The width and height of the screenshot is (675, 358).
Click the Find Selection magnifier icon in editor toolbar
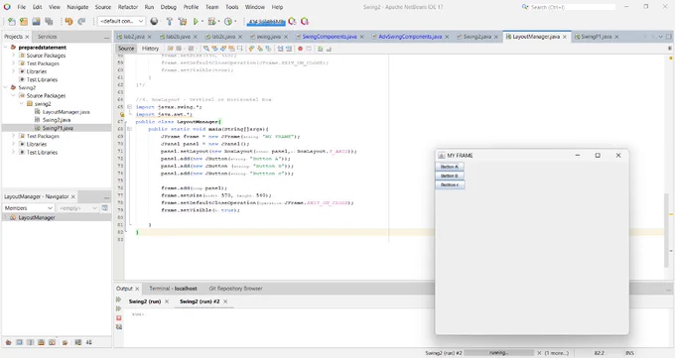tap(206, 49)
